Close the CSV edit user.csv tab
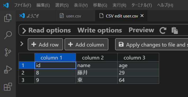Viewport: 188px width, 97px height. coord(142,16)
